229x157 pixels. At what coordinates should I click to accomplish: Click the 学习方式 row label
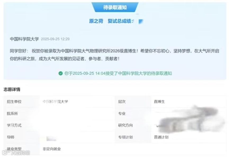pos(14,125)
